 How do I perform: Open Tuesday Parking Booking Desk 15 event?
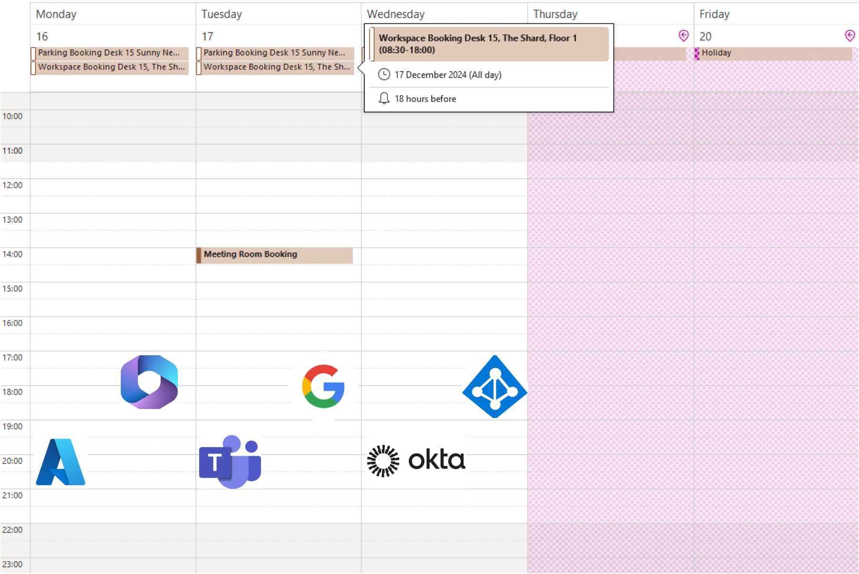coord(275,53)
